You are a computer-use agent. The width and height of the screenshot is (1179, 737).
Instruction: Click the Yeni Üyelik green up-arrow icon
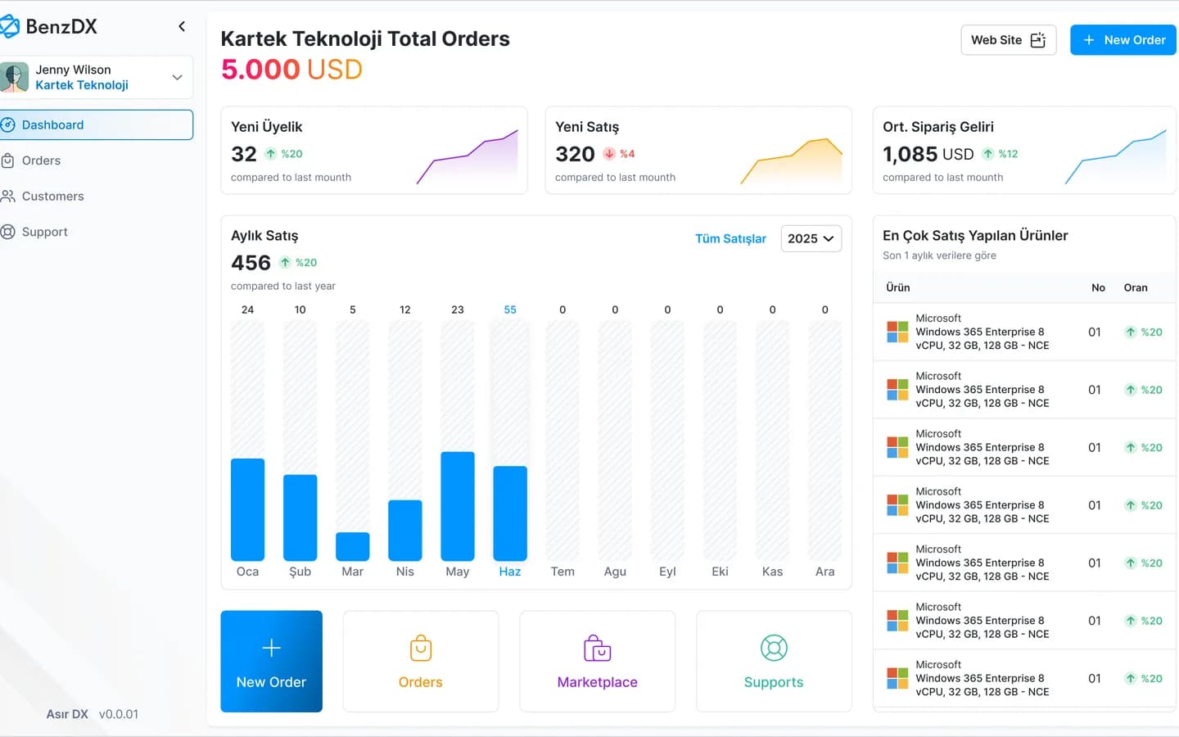coord(271,154)
